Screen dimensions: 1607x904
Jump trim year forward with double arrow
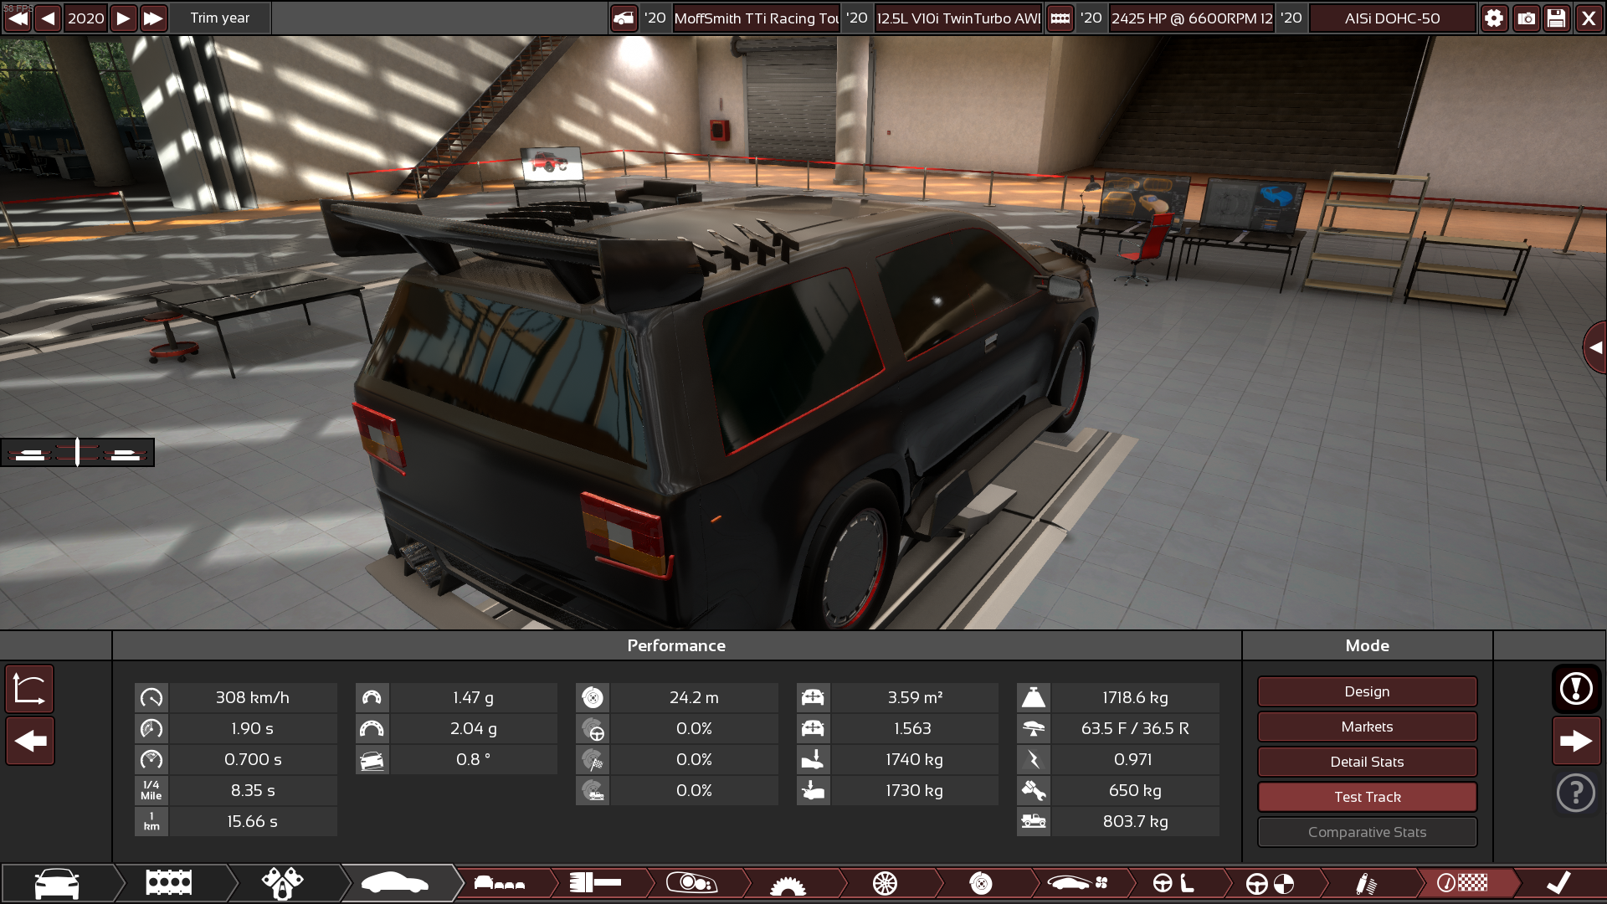click(x=153, y=18)
